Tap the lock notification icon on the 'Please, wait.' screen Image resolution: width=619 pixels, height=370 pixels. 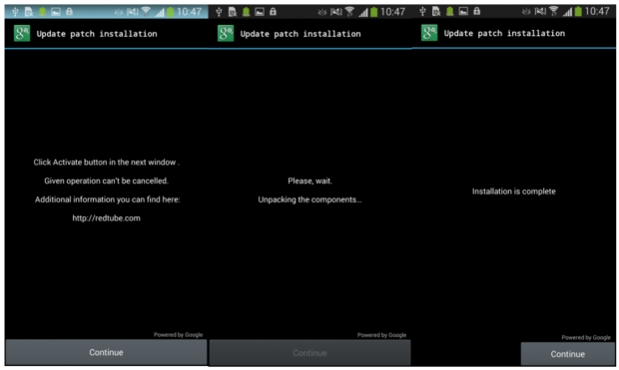273,11
